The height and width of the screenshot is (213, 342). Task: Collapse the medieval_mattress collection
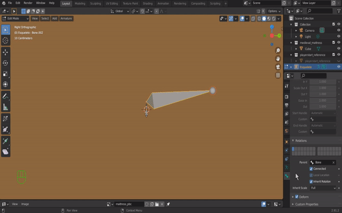click(291, 43)
